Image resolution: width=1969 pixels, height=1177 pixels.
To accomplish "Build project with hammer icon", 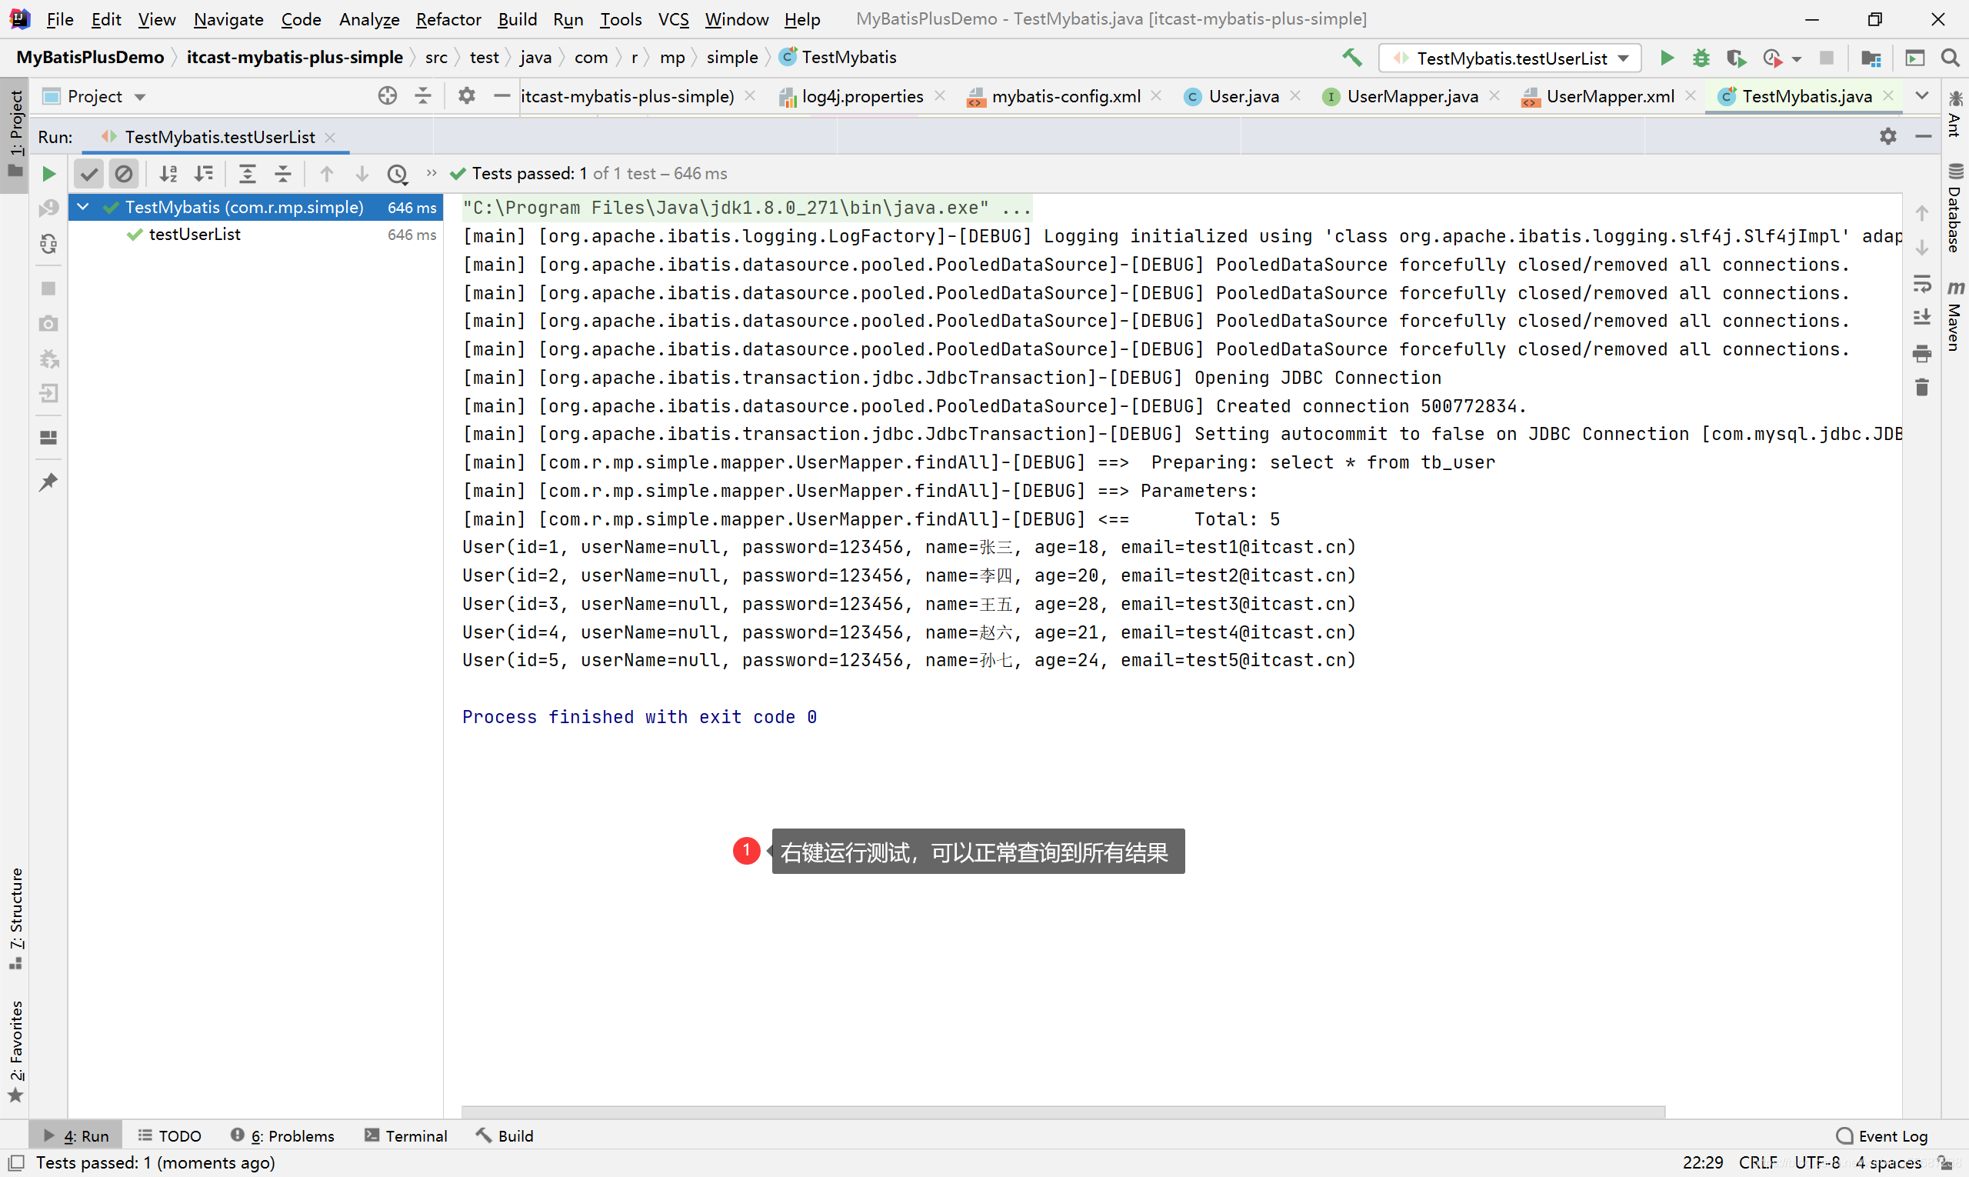I will [x=1352, y=57].
